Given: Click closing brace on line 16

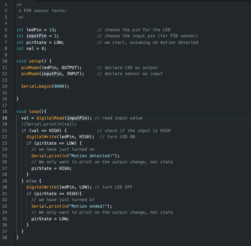Looking at the screenshot, I should (17, 99).
